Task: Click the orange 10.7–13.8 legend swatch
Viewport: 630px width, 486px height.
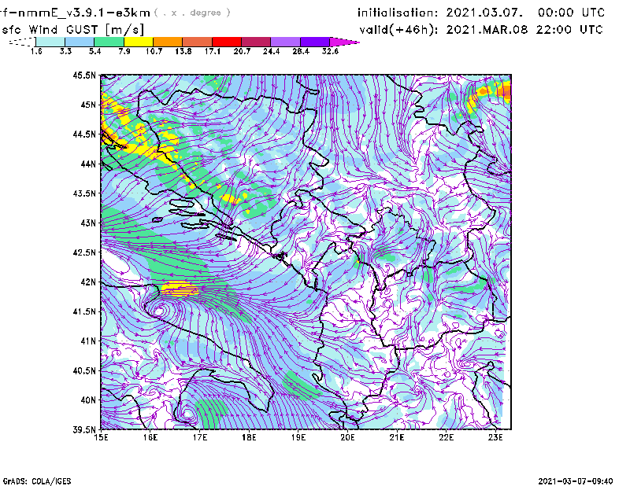Action: [168, 42]
